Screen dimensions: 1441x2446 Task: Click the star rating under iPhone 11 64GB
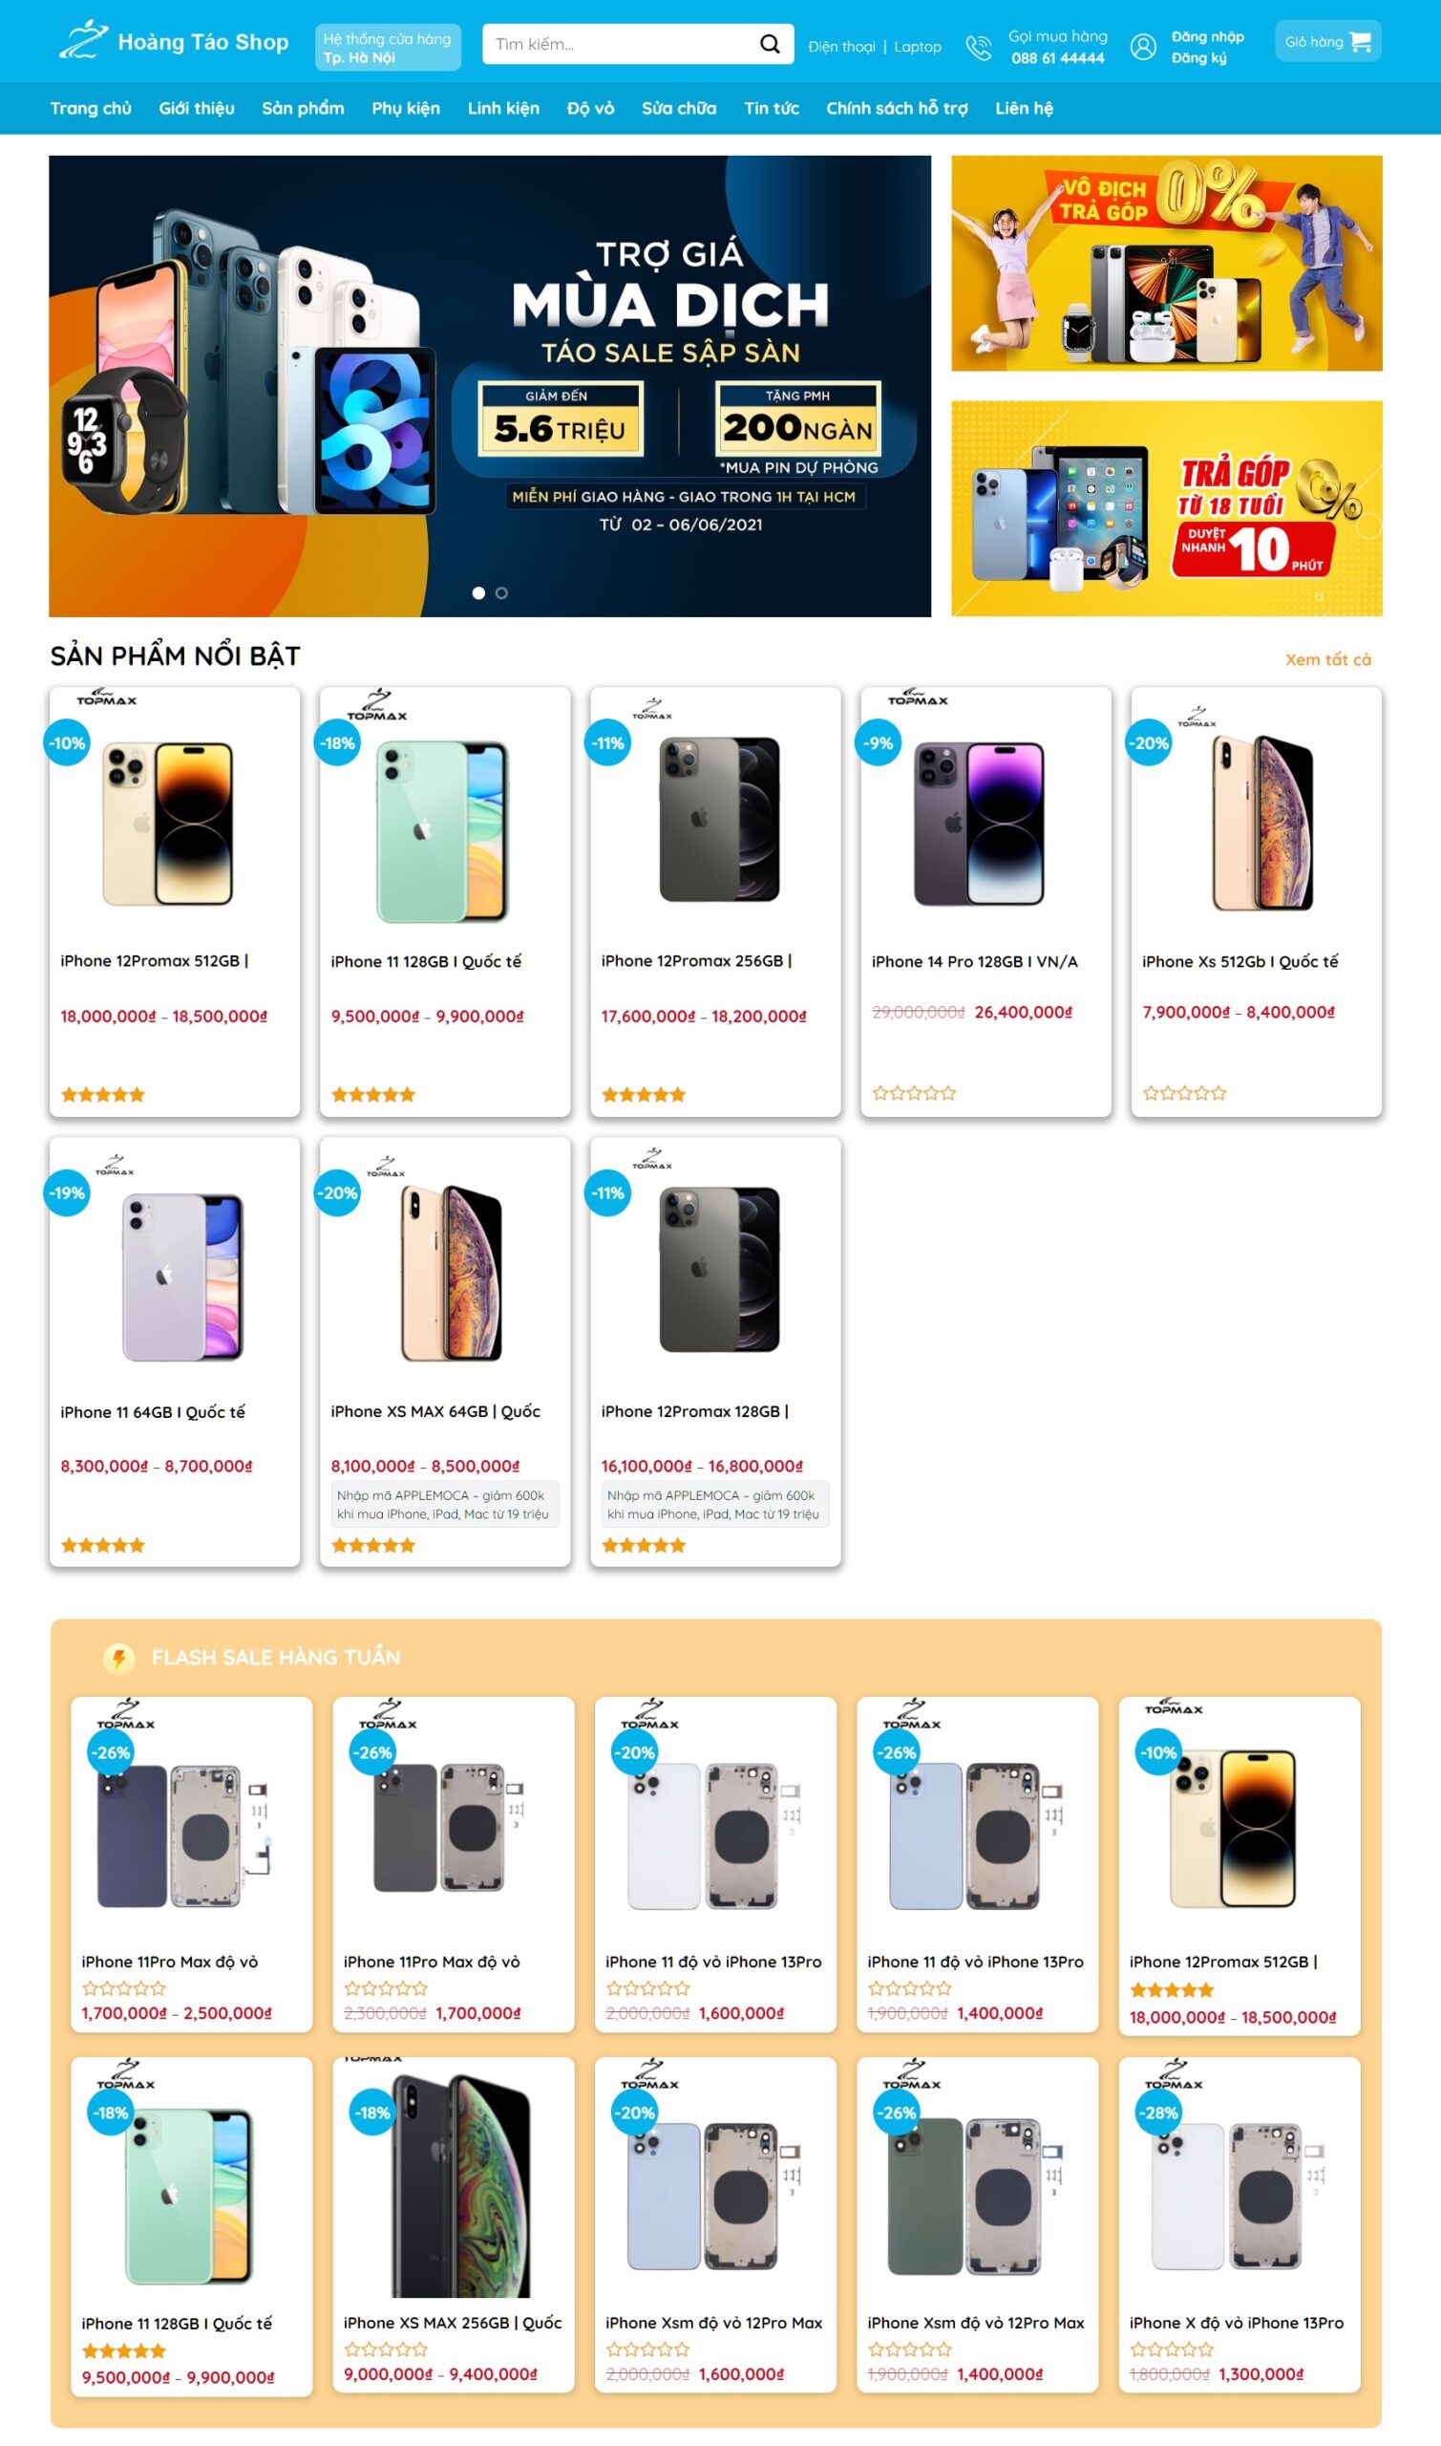[103, 1545]
